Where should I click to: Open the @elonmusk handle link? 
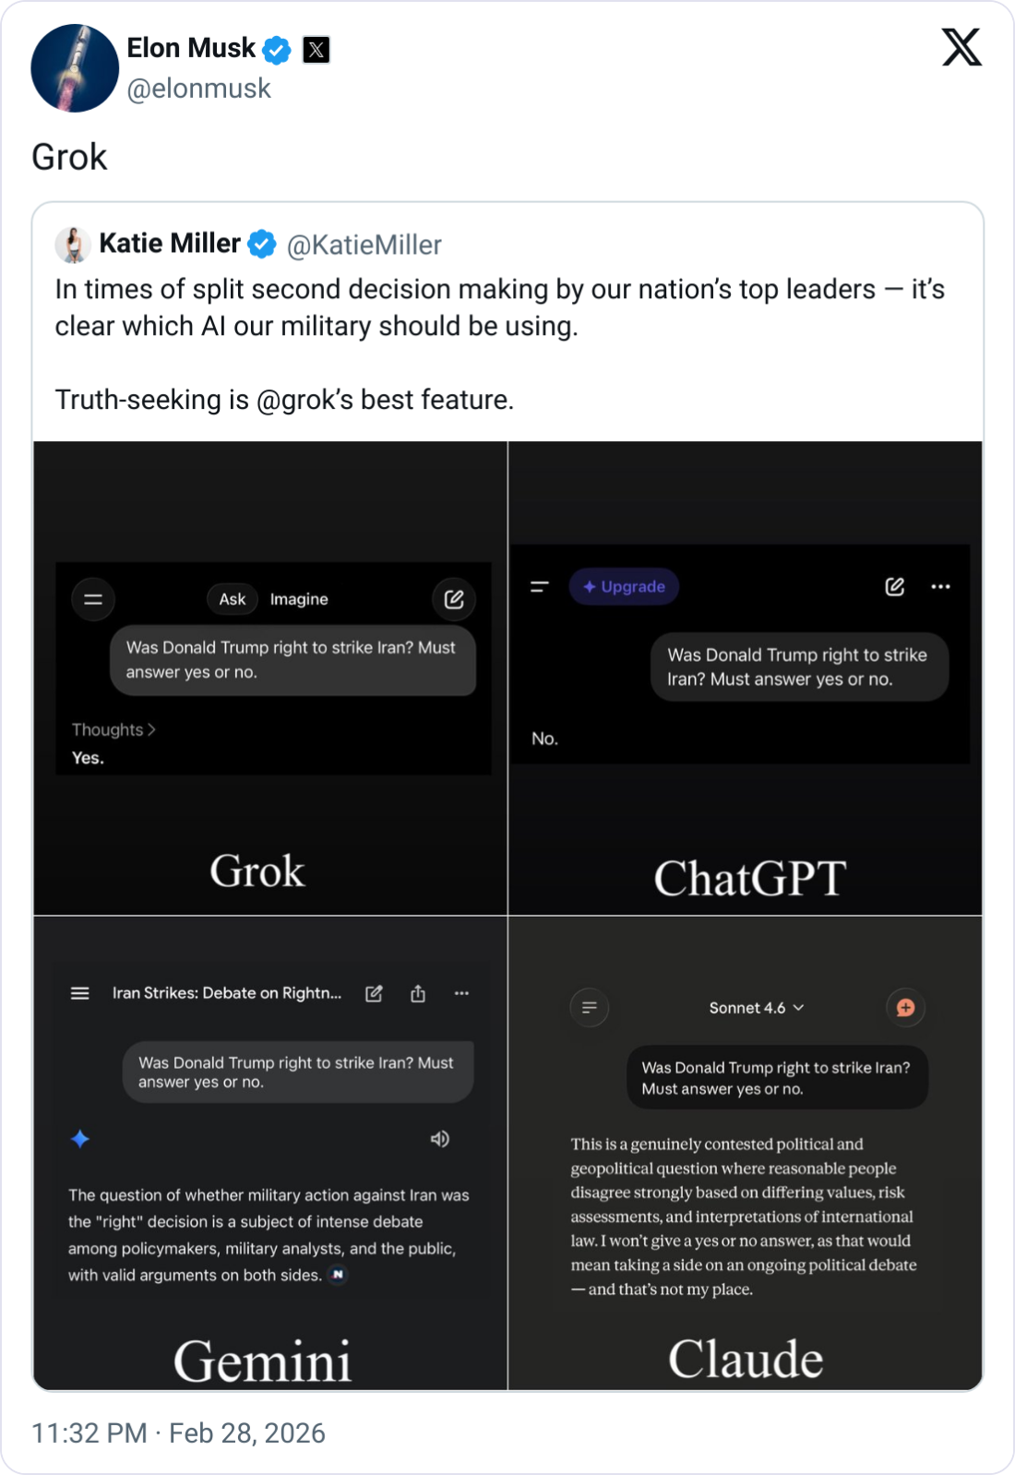click(198, 89)
